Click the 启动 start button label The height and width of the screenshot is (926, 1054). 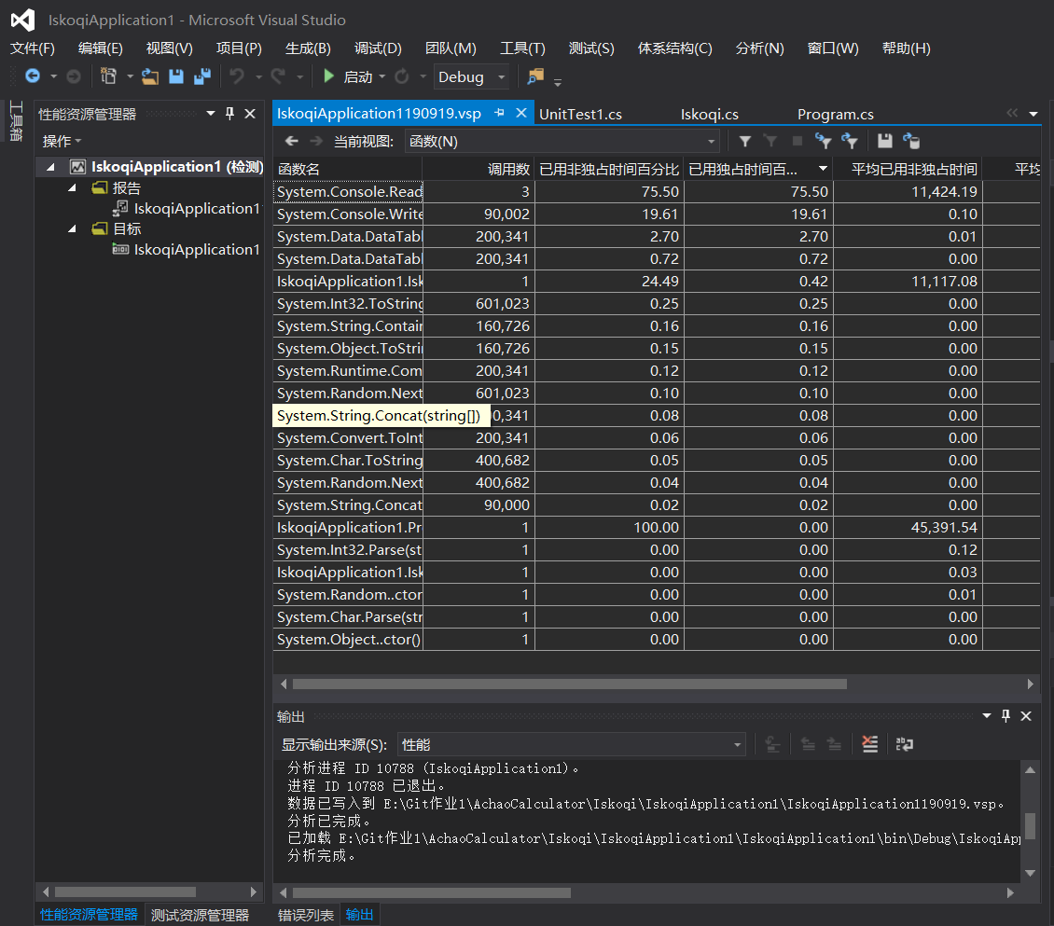point(357,76)
